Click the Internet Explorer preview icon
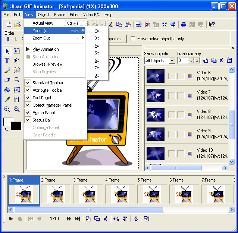238x233 pixels. point(184,25)
